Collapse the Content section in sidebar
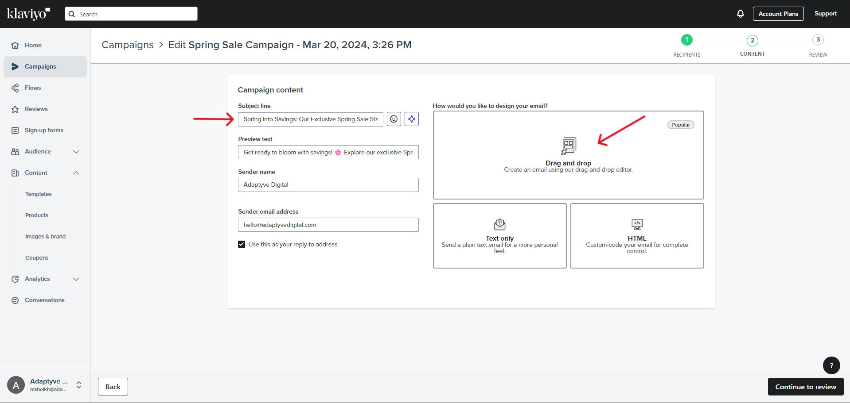 [x=76, y=173]
